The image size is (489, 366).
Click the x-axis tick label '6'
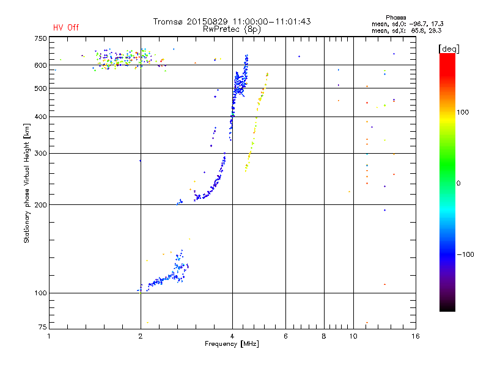coord(285,336)
